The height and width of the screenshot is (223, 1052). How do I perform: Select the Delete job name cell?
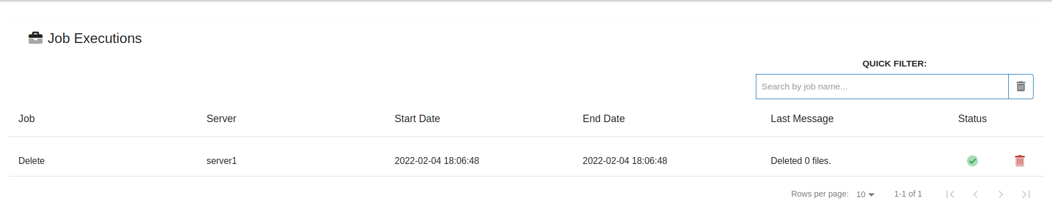click(32, 161)
